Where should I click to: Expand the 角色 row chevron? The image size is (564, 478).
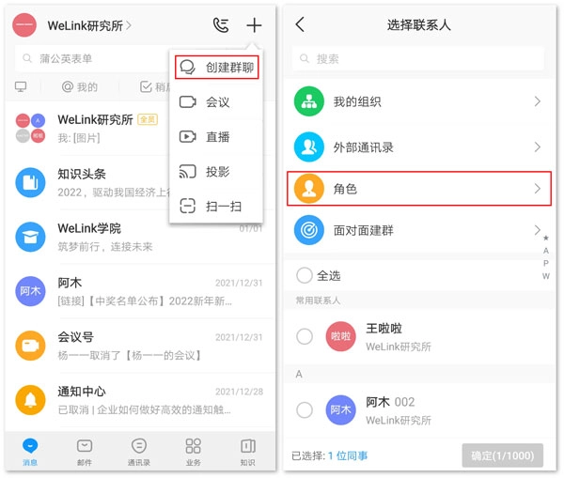coord(537,189)
